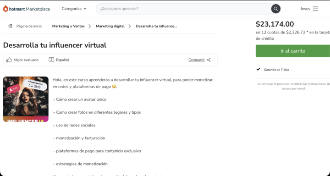Click the home icon in breadcrumb
Image resolution: width=330 pixels, height=176 pixels.
click(x=10, y=26)
